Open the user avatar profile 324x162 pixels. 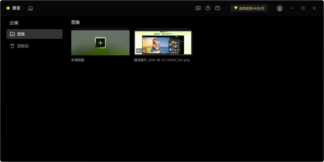tap(280, 8)
